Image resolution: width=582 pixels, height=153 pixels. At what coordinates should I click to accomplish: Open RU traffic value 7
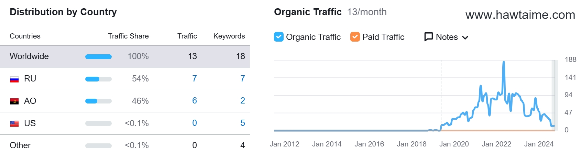tap(195, 79)
